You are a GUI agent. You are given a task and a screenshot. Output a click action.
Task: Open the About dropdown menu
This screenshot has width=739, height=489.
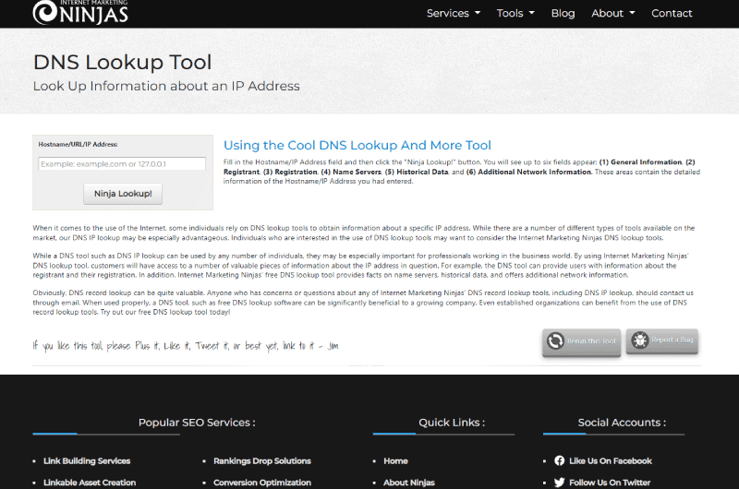613,13
